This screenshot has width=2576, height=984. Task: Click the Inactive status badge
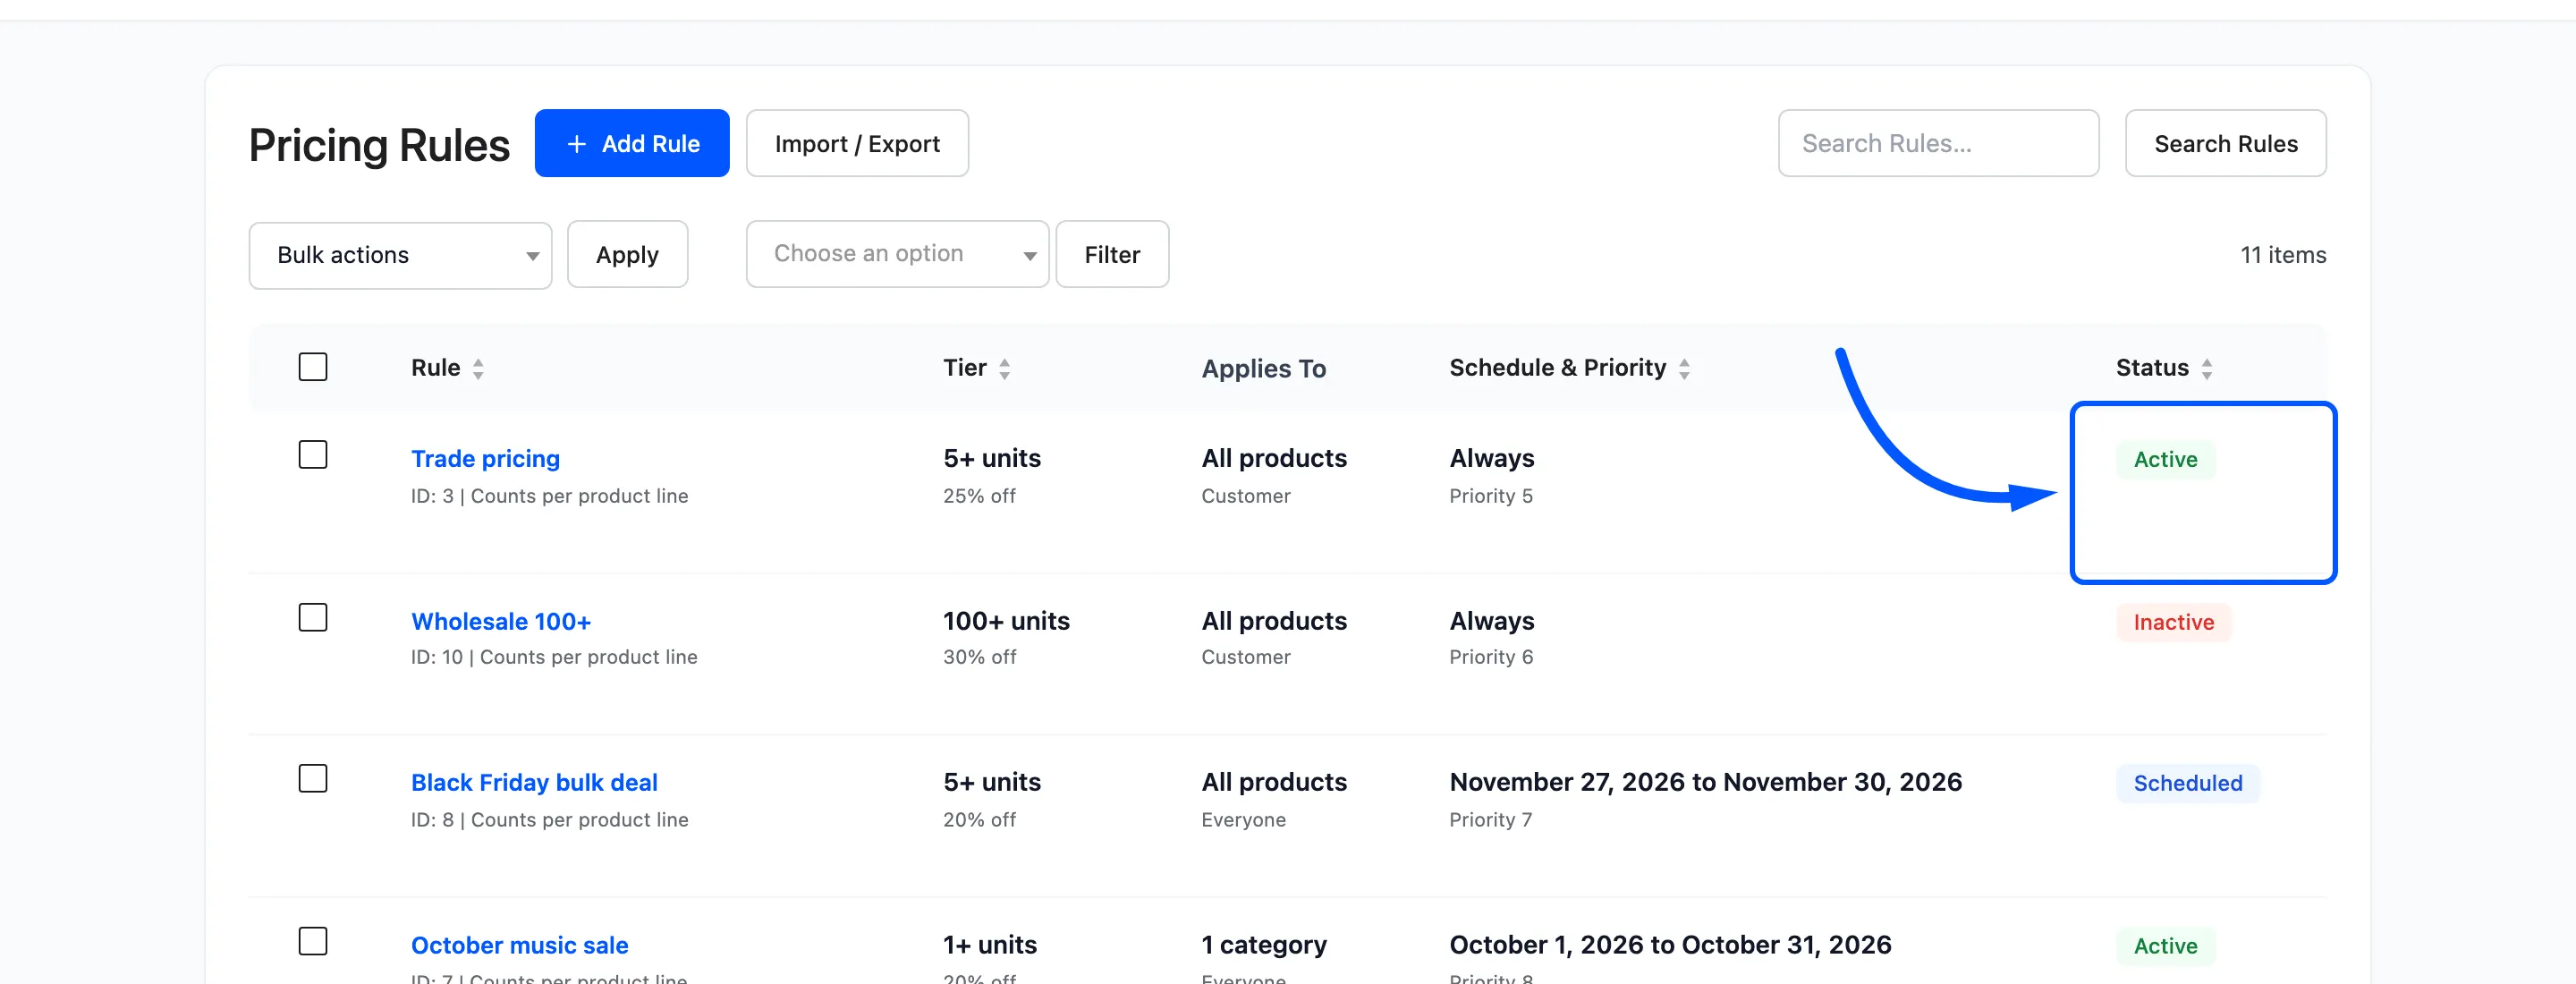(x=2173, y=622)
